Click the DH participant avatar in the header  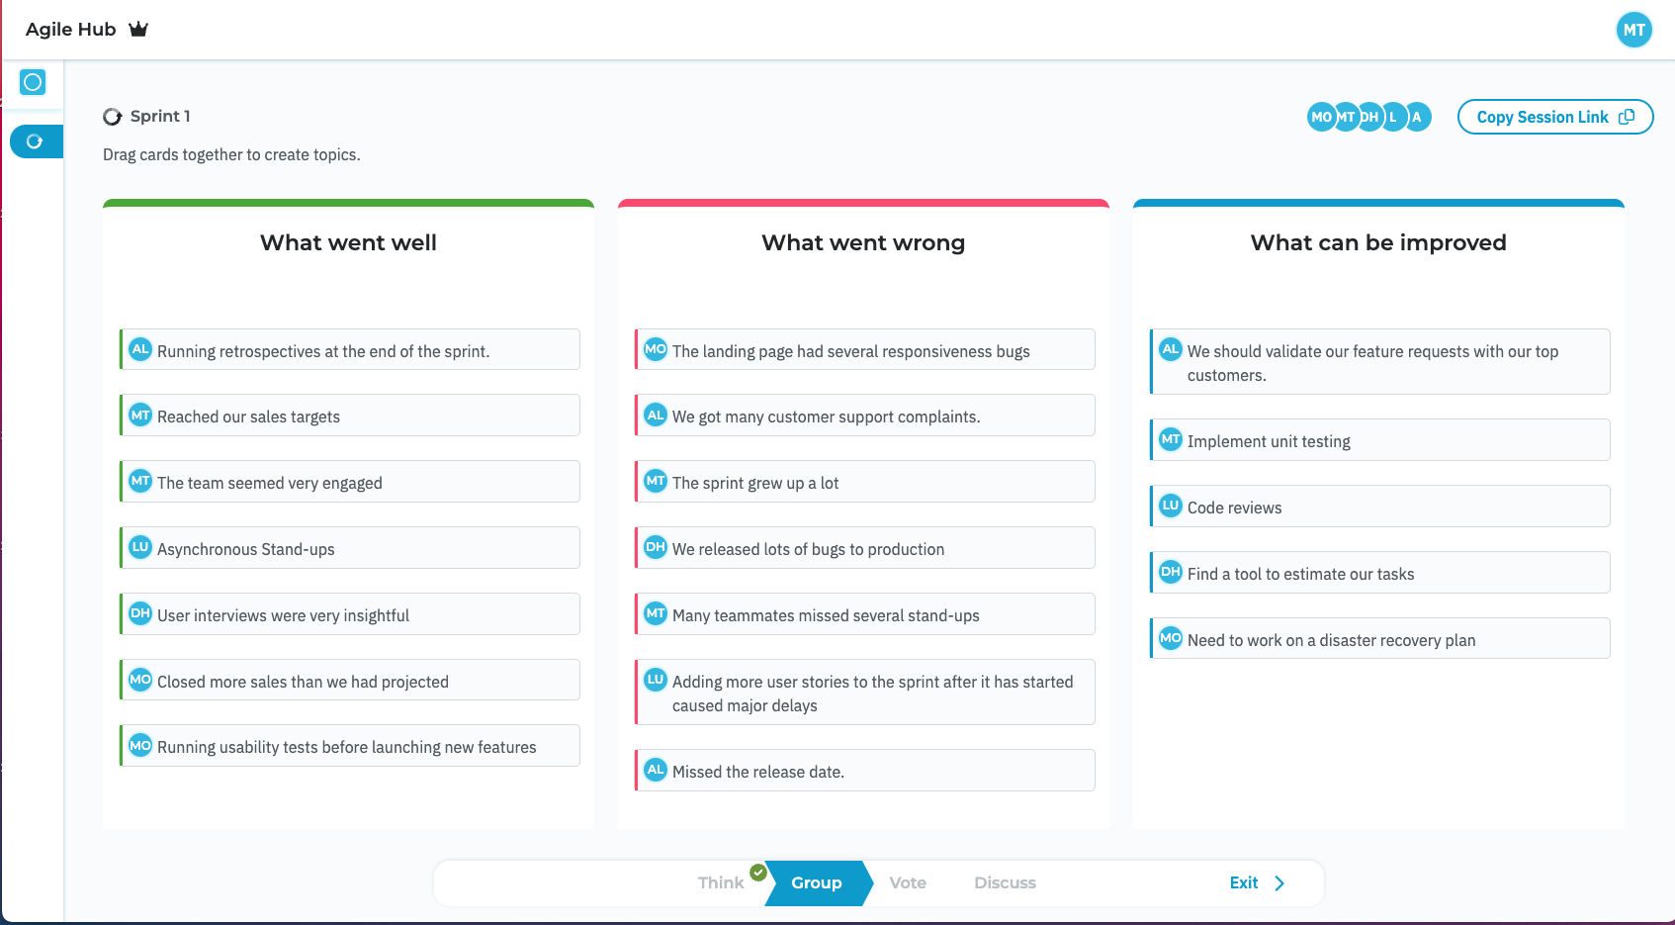pos(1369,117)
